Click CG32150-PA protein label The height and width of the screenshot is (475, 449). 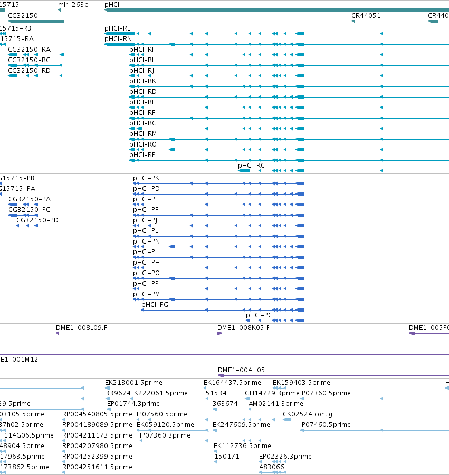pos(30,199)
